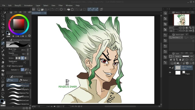
Task: Select the Eyedropper tool
Action: click(x=3, y=39)
